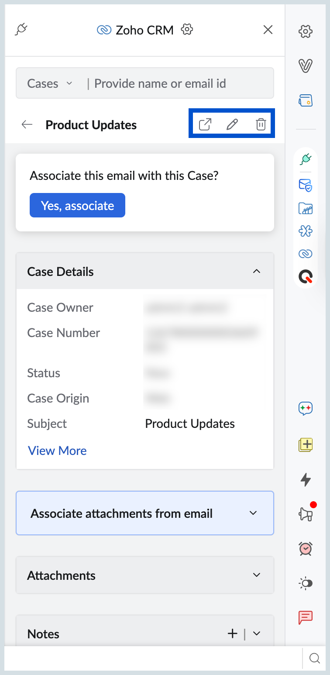Expand Associate attachments from email
This screenshot has height=675, width=330.
[253, 513]
